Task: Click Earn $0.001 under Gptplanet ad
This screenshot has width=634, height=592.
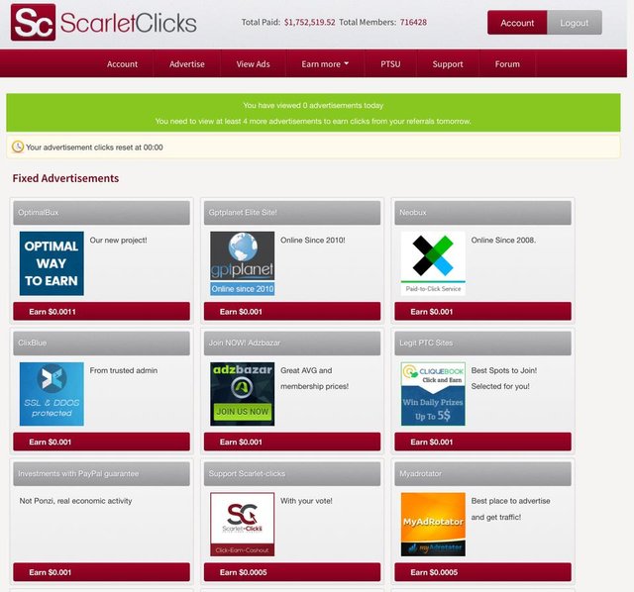Action: [x=292, y=312]
